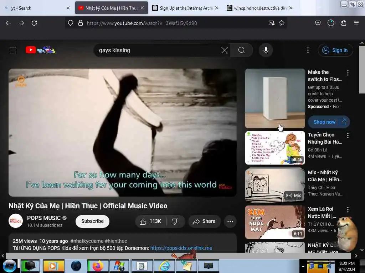
Task: Bookmark this page with star
Action: point(282,23)
